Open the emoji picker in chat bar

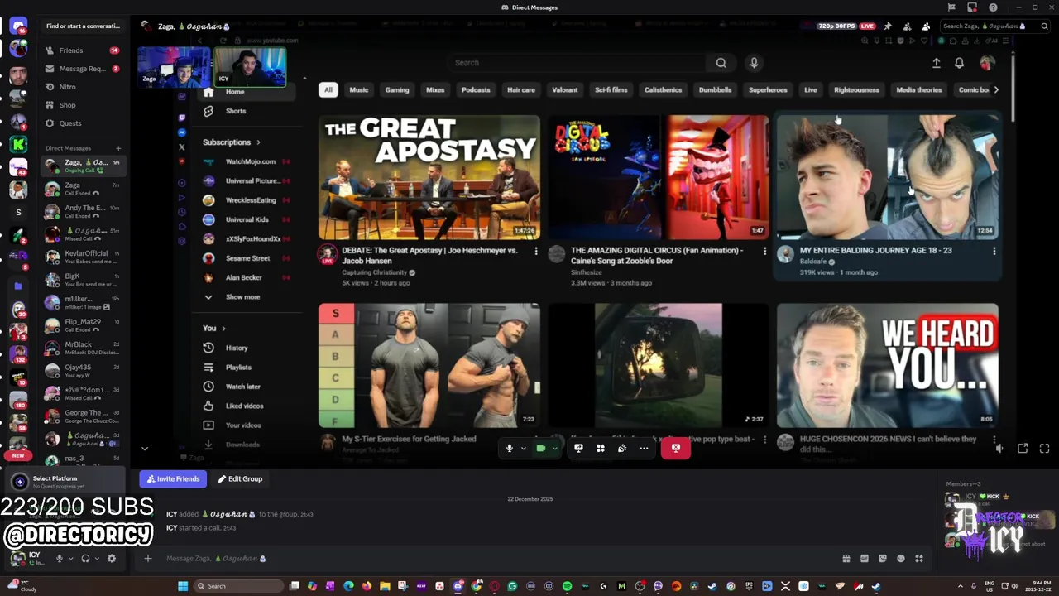click(901, 559)
